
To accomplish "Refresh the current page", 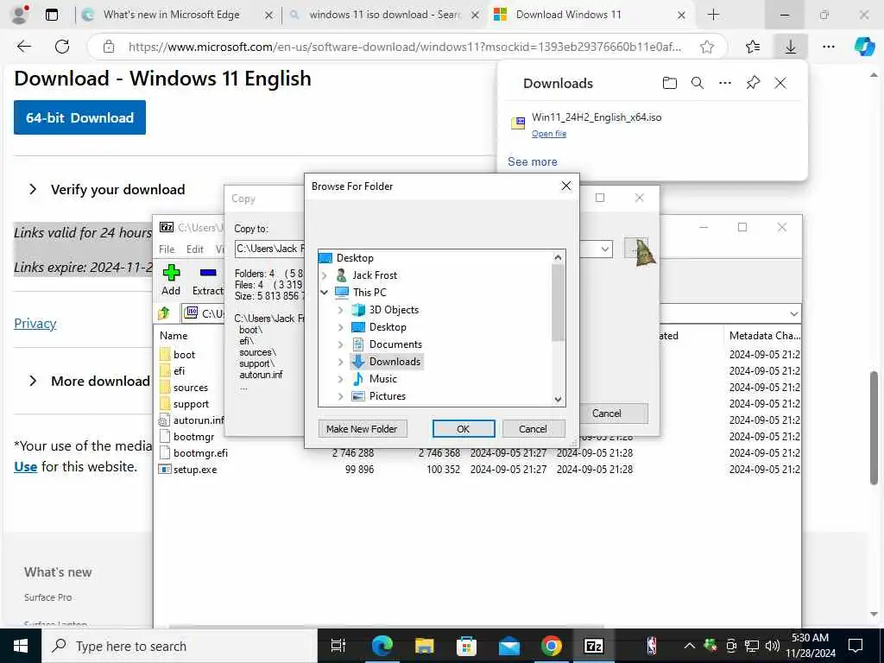I will [x=62, y=47].
